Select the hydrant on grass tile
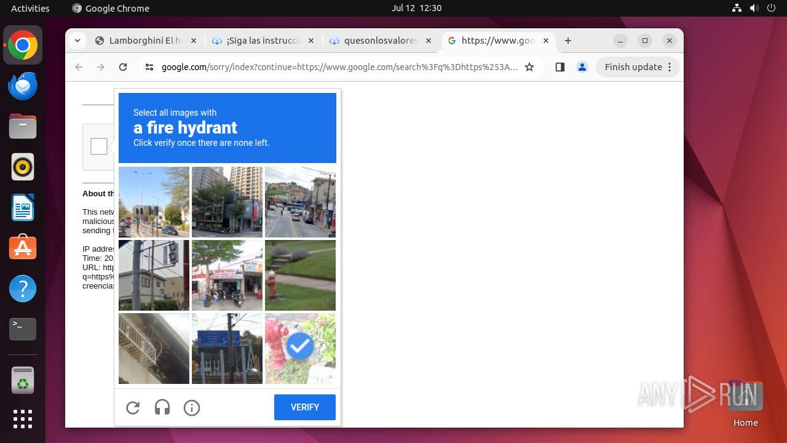Screen dimensions: 787x443 300,275
